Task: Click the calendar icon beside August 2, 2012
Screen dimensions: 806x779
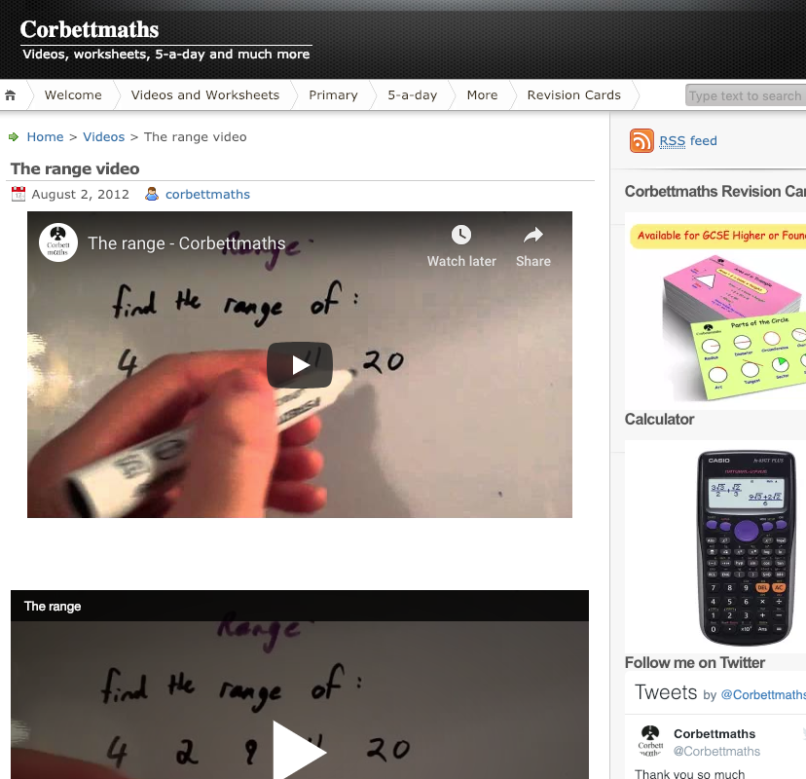Action: (x=18, y=194)
